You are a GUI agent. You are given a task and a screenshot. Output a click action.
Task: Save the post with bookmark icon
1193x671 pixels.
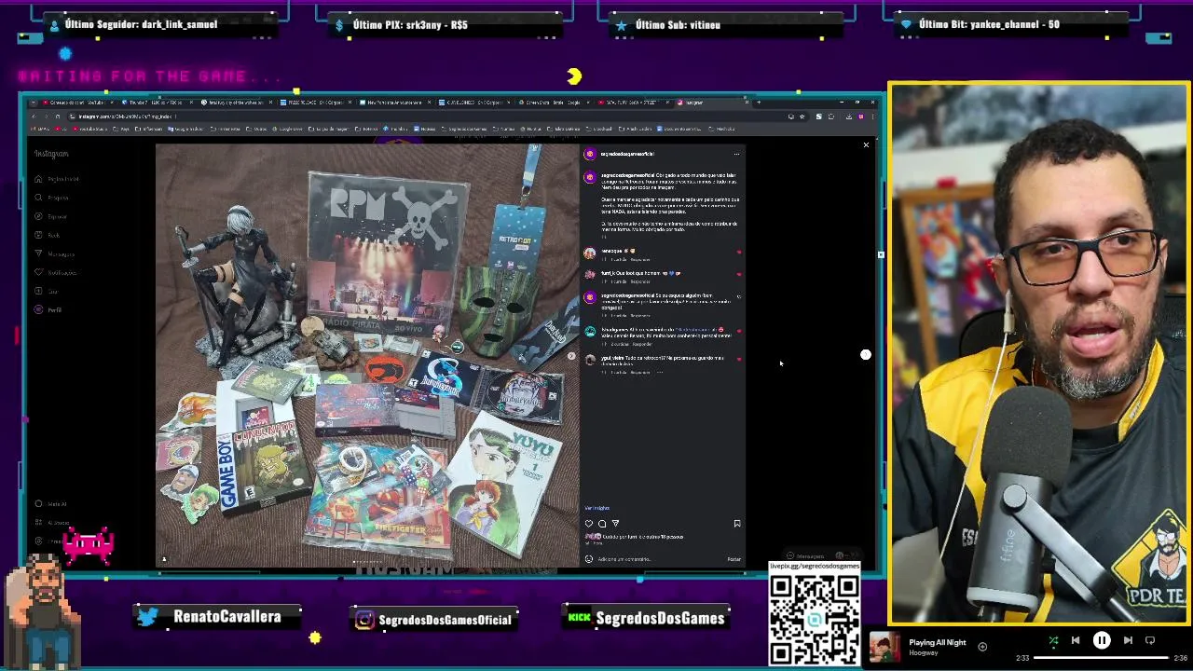pos(737,524)
